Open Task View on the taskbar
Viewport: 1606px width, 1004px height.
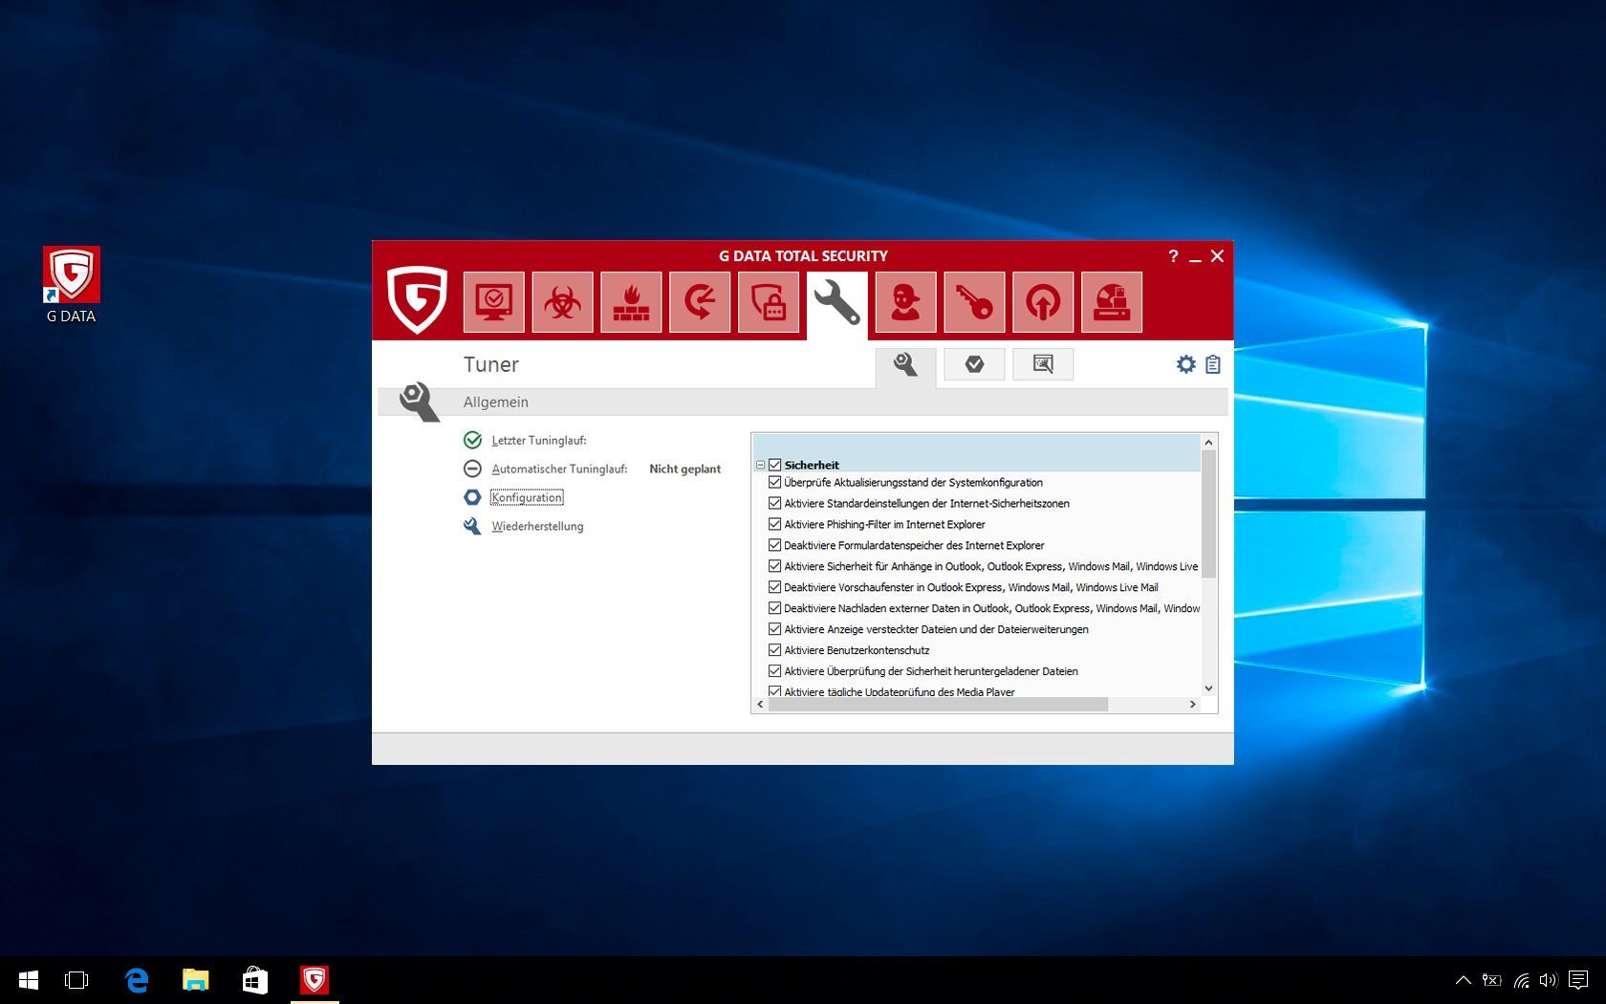tap(76, 980)
